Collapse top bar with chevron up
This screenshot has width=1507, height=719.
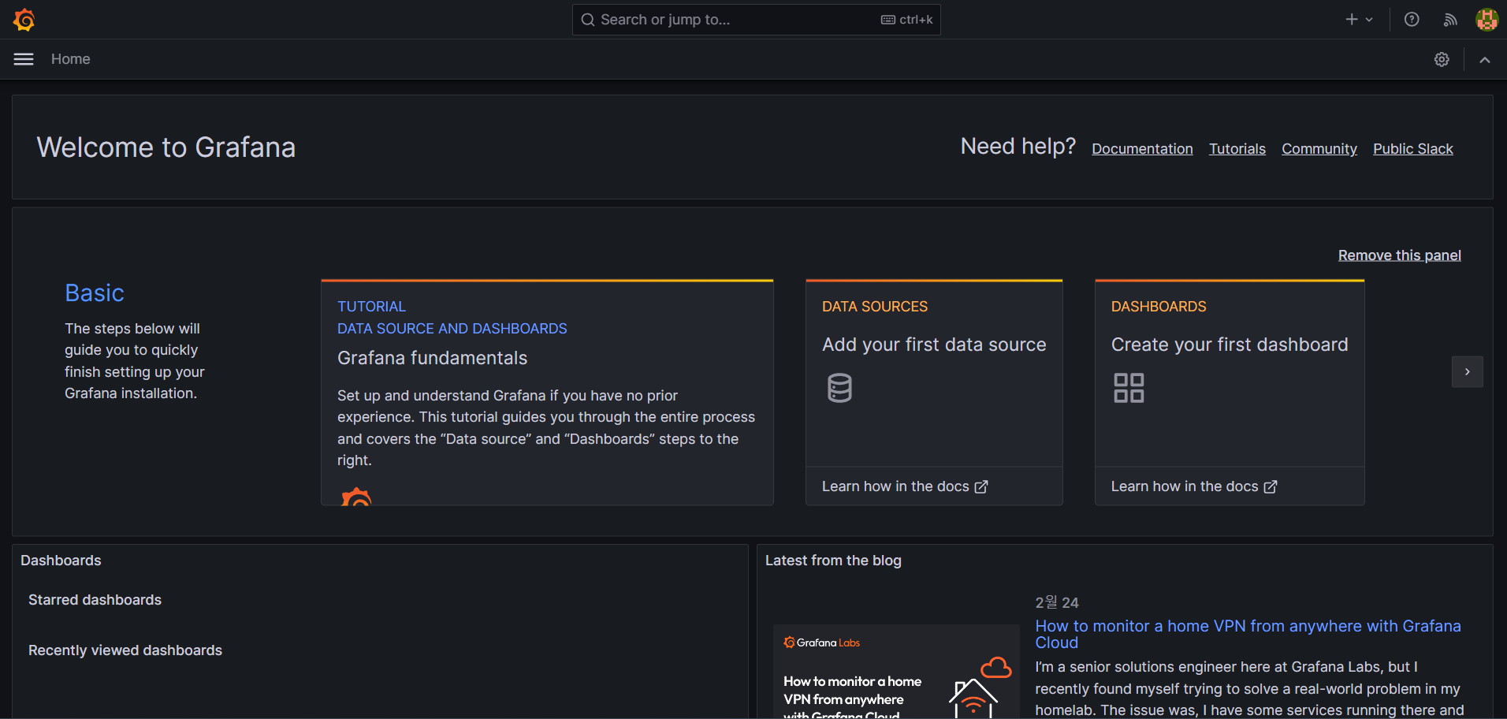click(x=1485, y=60)
